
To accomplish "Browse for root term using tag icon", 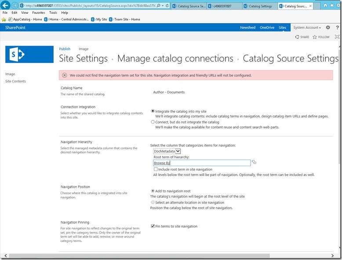I will [254, 162].
